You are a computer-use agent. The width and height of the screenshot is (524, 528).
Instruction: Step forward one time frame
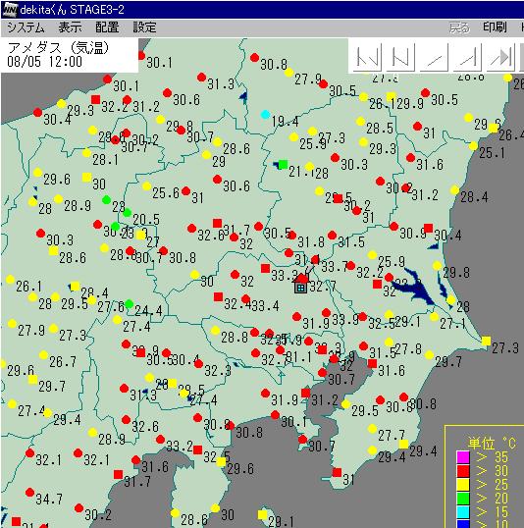pyautogui.click(x=467, y=57)
